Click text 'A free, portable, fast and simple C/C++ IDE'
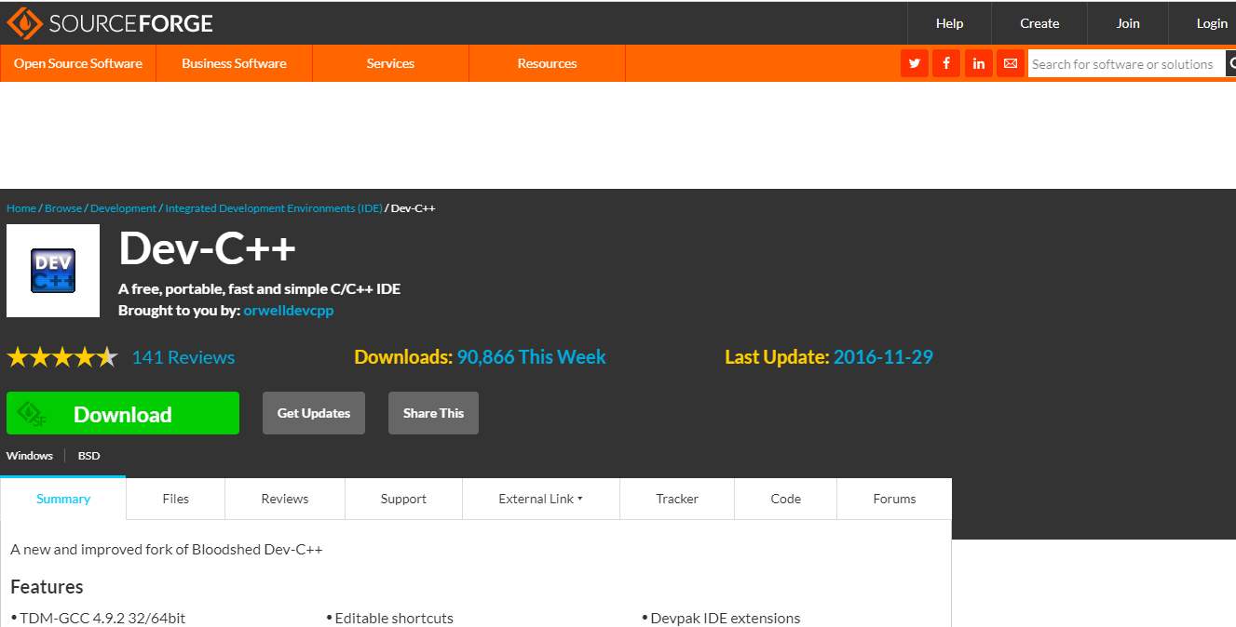1236x627 pixels. 260,289
